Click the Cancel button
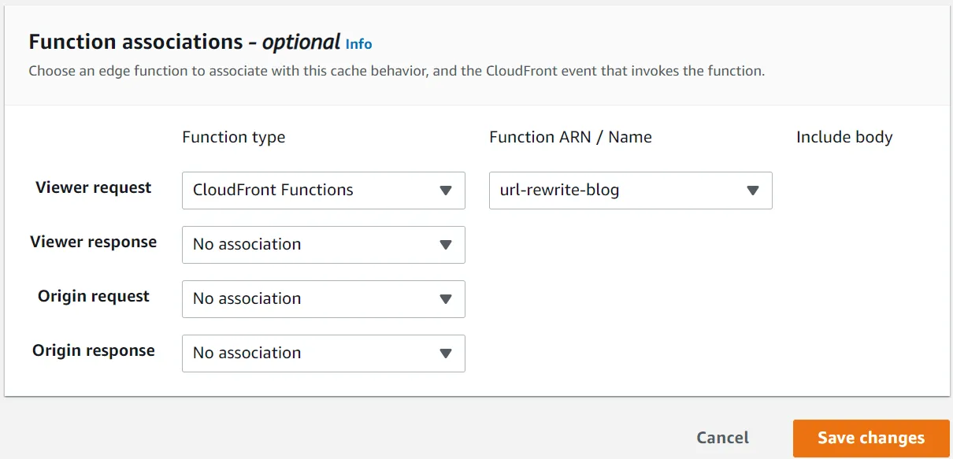The width and height of the screenshot is (953, 459). click(722, 438)
